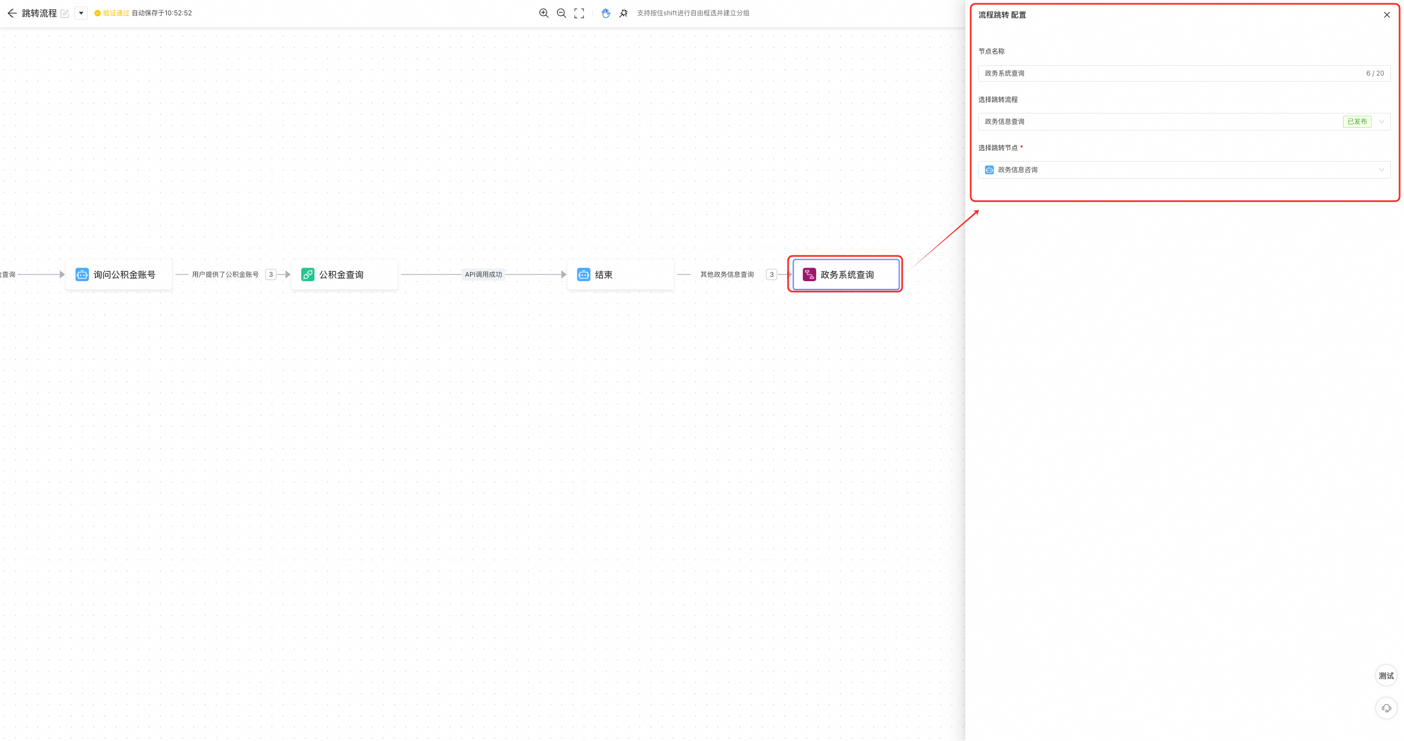
Task: Open the 选择跳转节点 dropdown
Action: tap(1184, 170)
